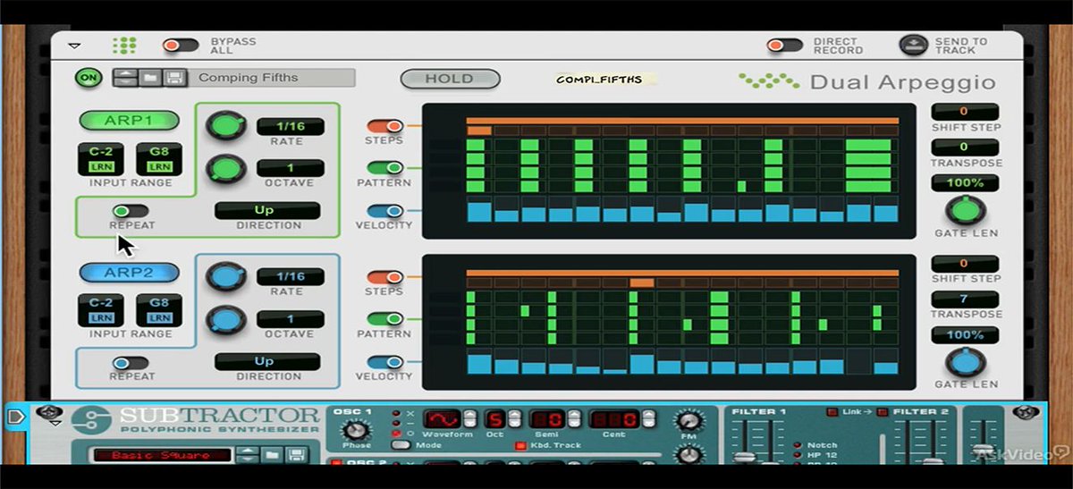This screenshot has width=1073, height=489.
Task: Open the ARP1 Rate 1/16 display
Action: point(291,126)
